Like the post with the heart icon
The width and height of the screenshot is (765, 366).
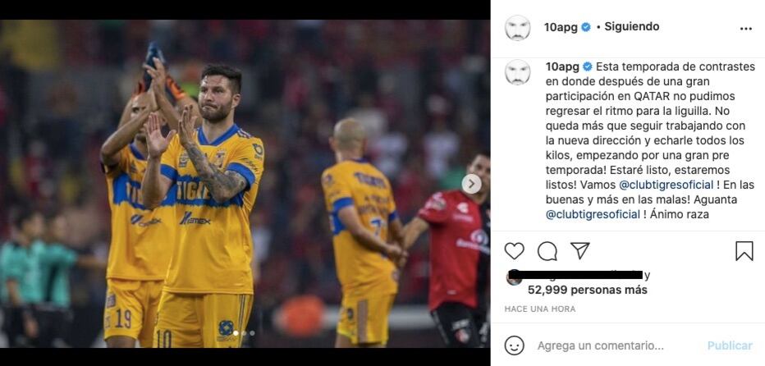514,251
